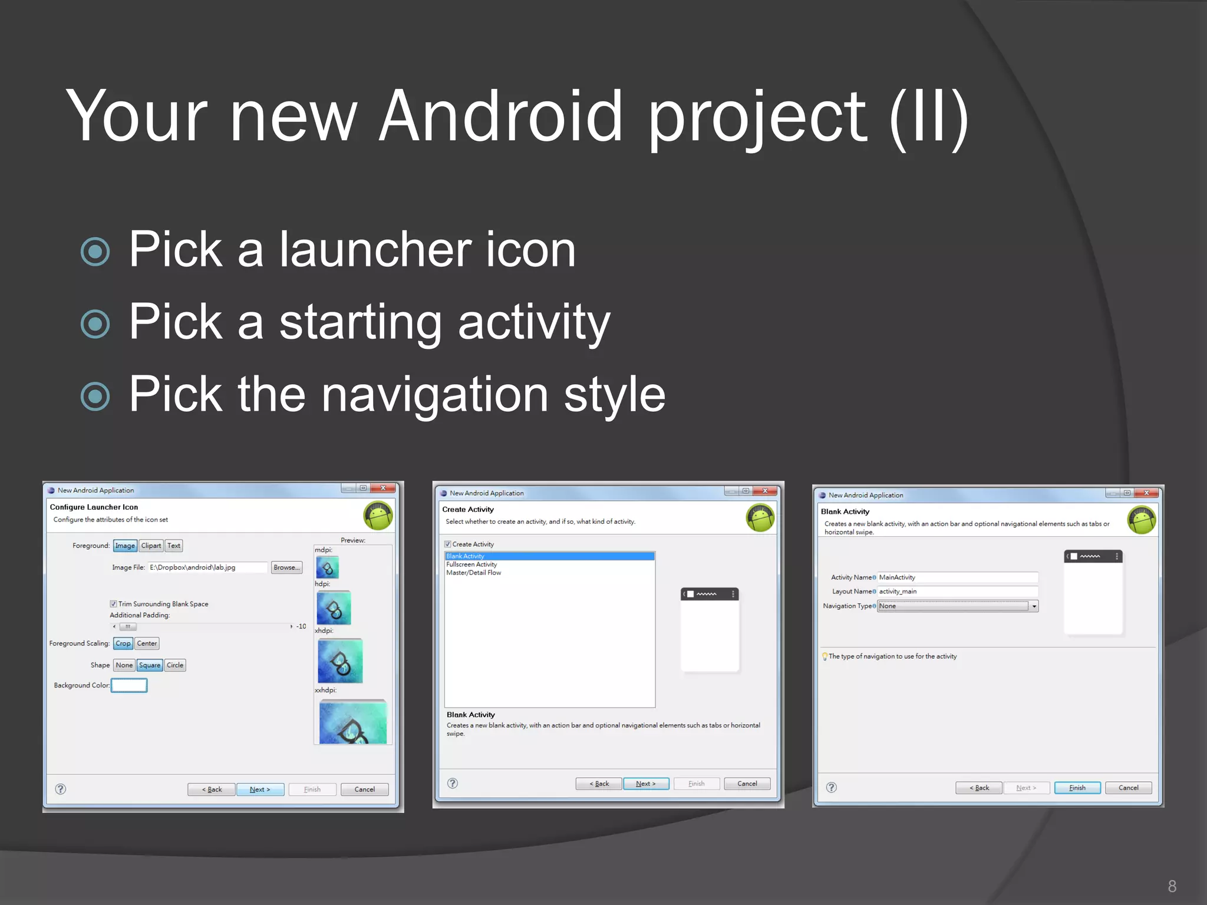1207x905 pixels.
Task: Click the activity preview in Blank Activity dialog
Action: (x=1093, y=592)
